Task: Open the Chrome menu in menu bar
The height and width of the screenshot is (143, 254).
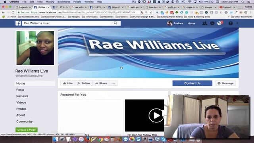Action: [x=14, y=2]
